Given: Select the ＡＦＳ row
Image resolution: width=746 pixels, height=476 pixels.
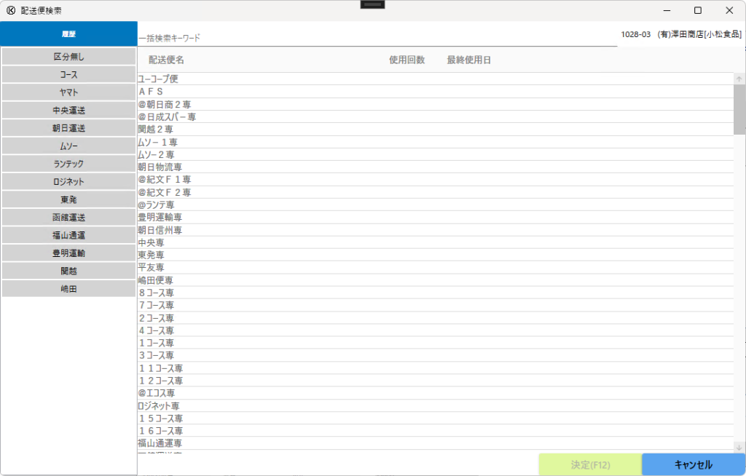Looking at the screenshot, I should pyautogui.click(x=436, y=92).
